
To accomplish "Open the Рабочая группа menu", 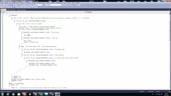I will pyautogui.click(x=41, y=3).
